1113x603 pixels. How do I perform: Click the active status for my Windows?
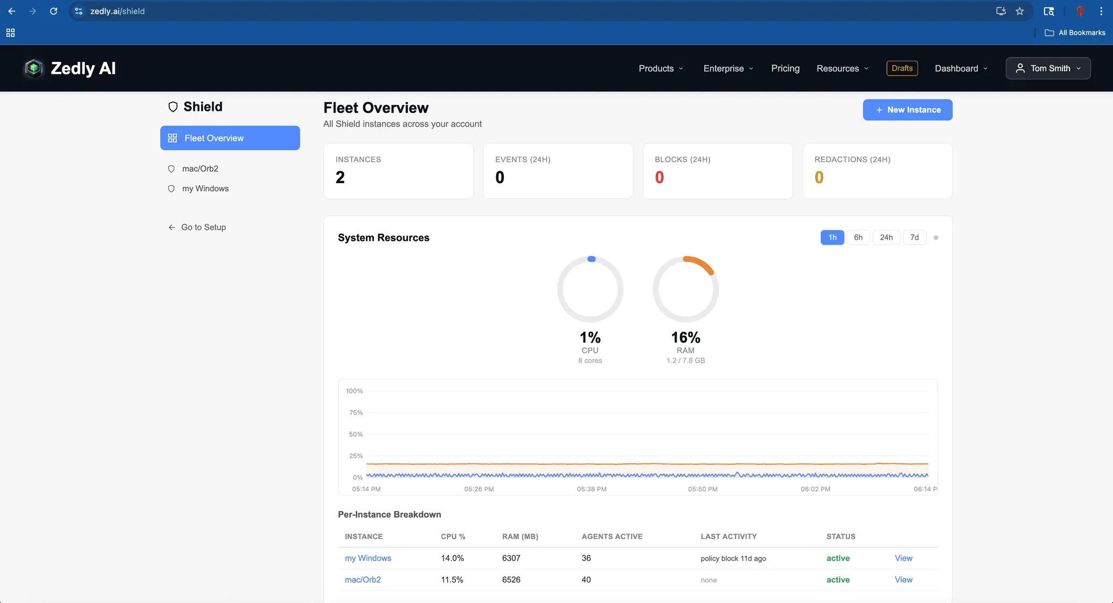pos(838,558)
